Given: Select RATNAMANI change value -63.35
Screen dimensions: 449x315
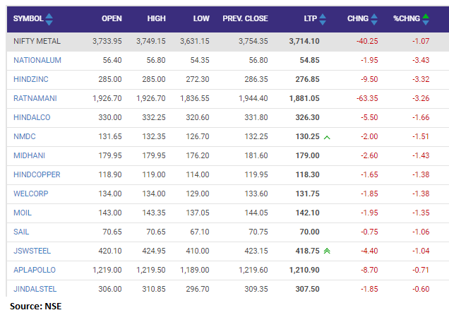Looking at the screenshot, I should click(367, 98).
